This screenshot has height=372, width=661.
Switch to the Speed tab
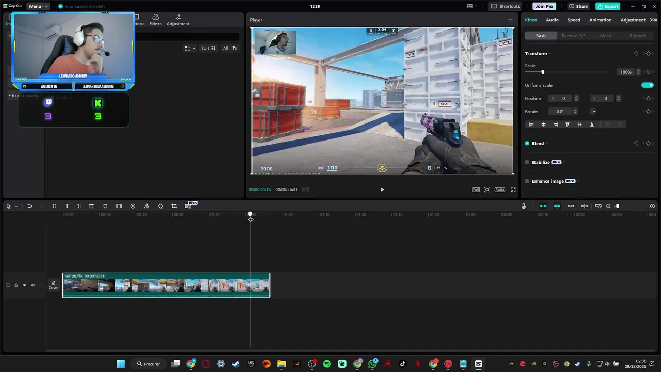pos(574,20)
